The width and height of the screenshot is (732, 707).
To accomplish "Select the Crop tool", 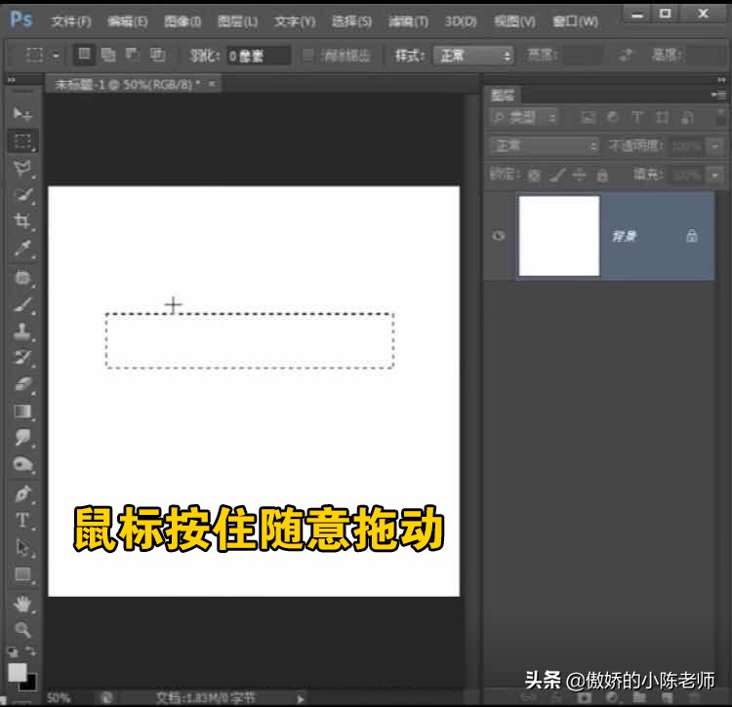I will coord(21,220).
